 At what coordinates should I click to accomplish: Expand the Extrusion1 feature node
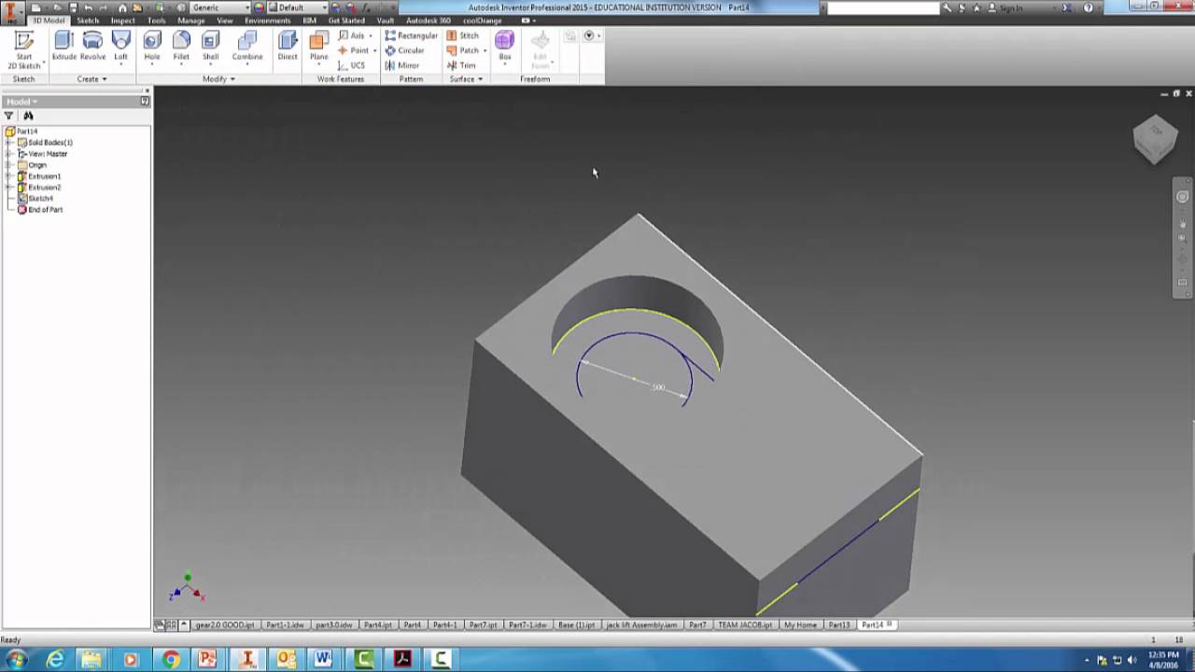pos(9,176)
